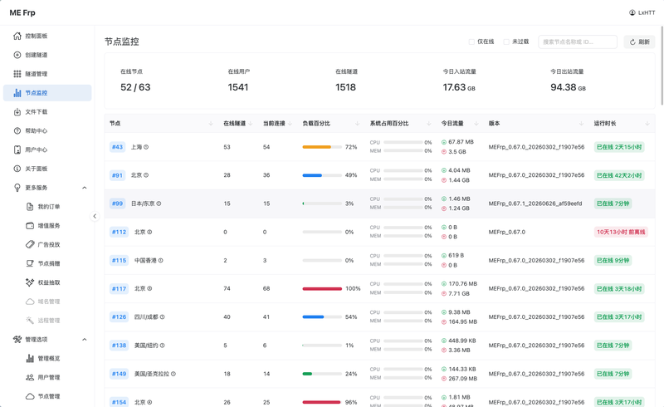Select the greyed 域名管理 item
Screen dimensions: 664x407
pos(47,302)
